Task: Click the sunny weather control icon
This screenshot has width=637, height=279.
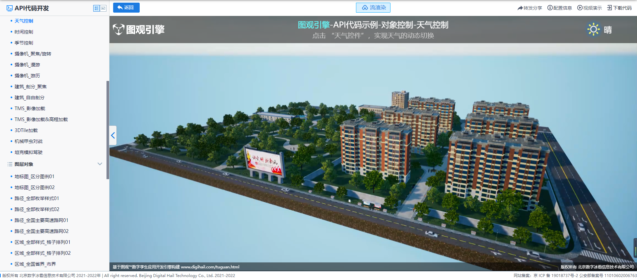Action: point(594,30)
